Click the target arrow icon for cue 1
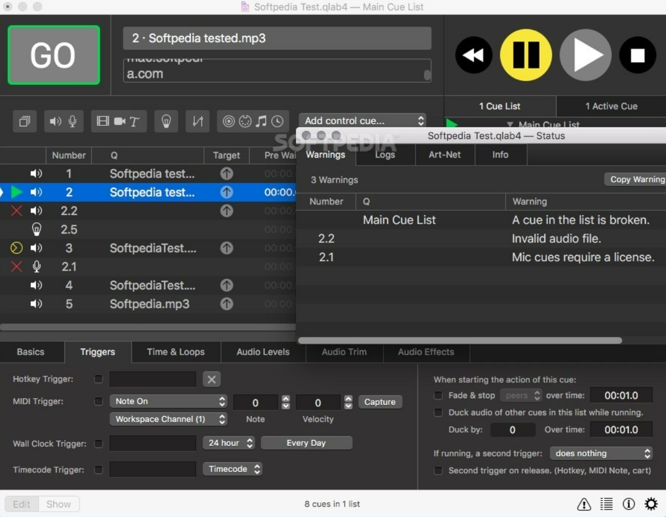Screen dimensions: 666x517 (x=227, y=174)
